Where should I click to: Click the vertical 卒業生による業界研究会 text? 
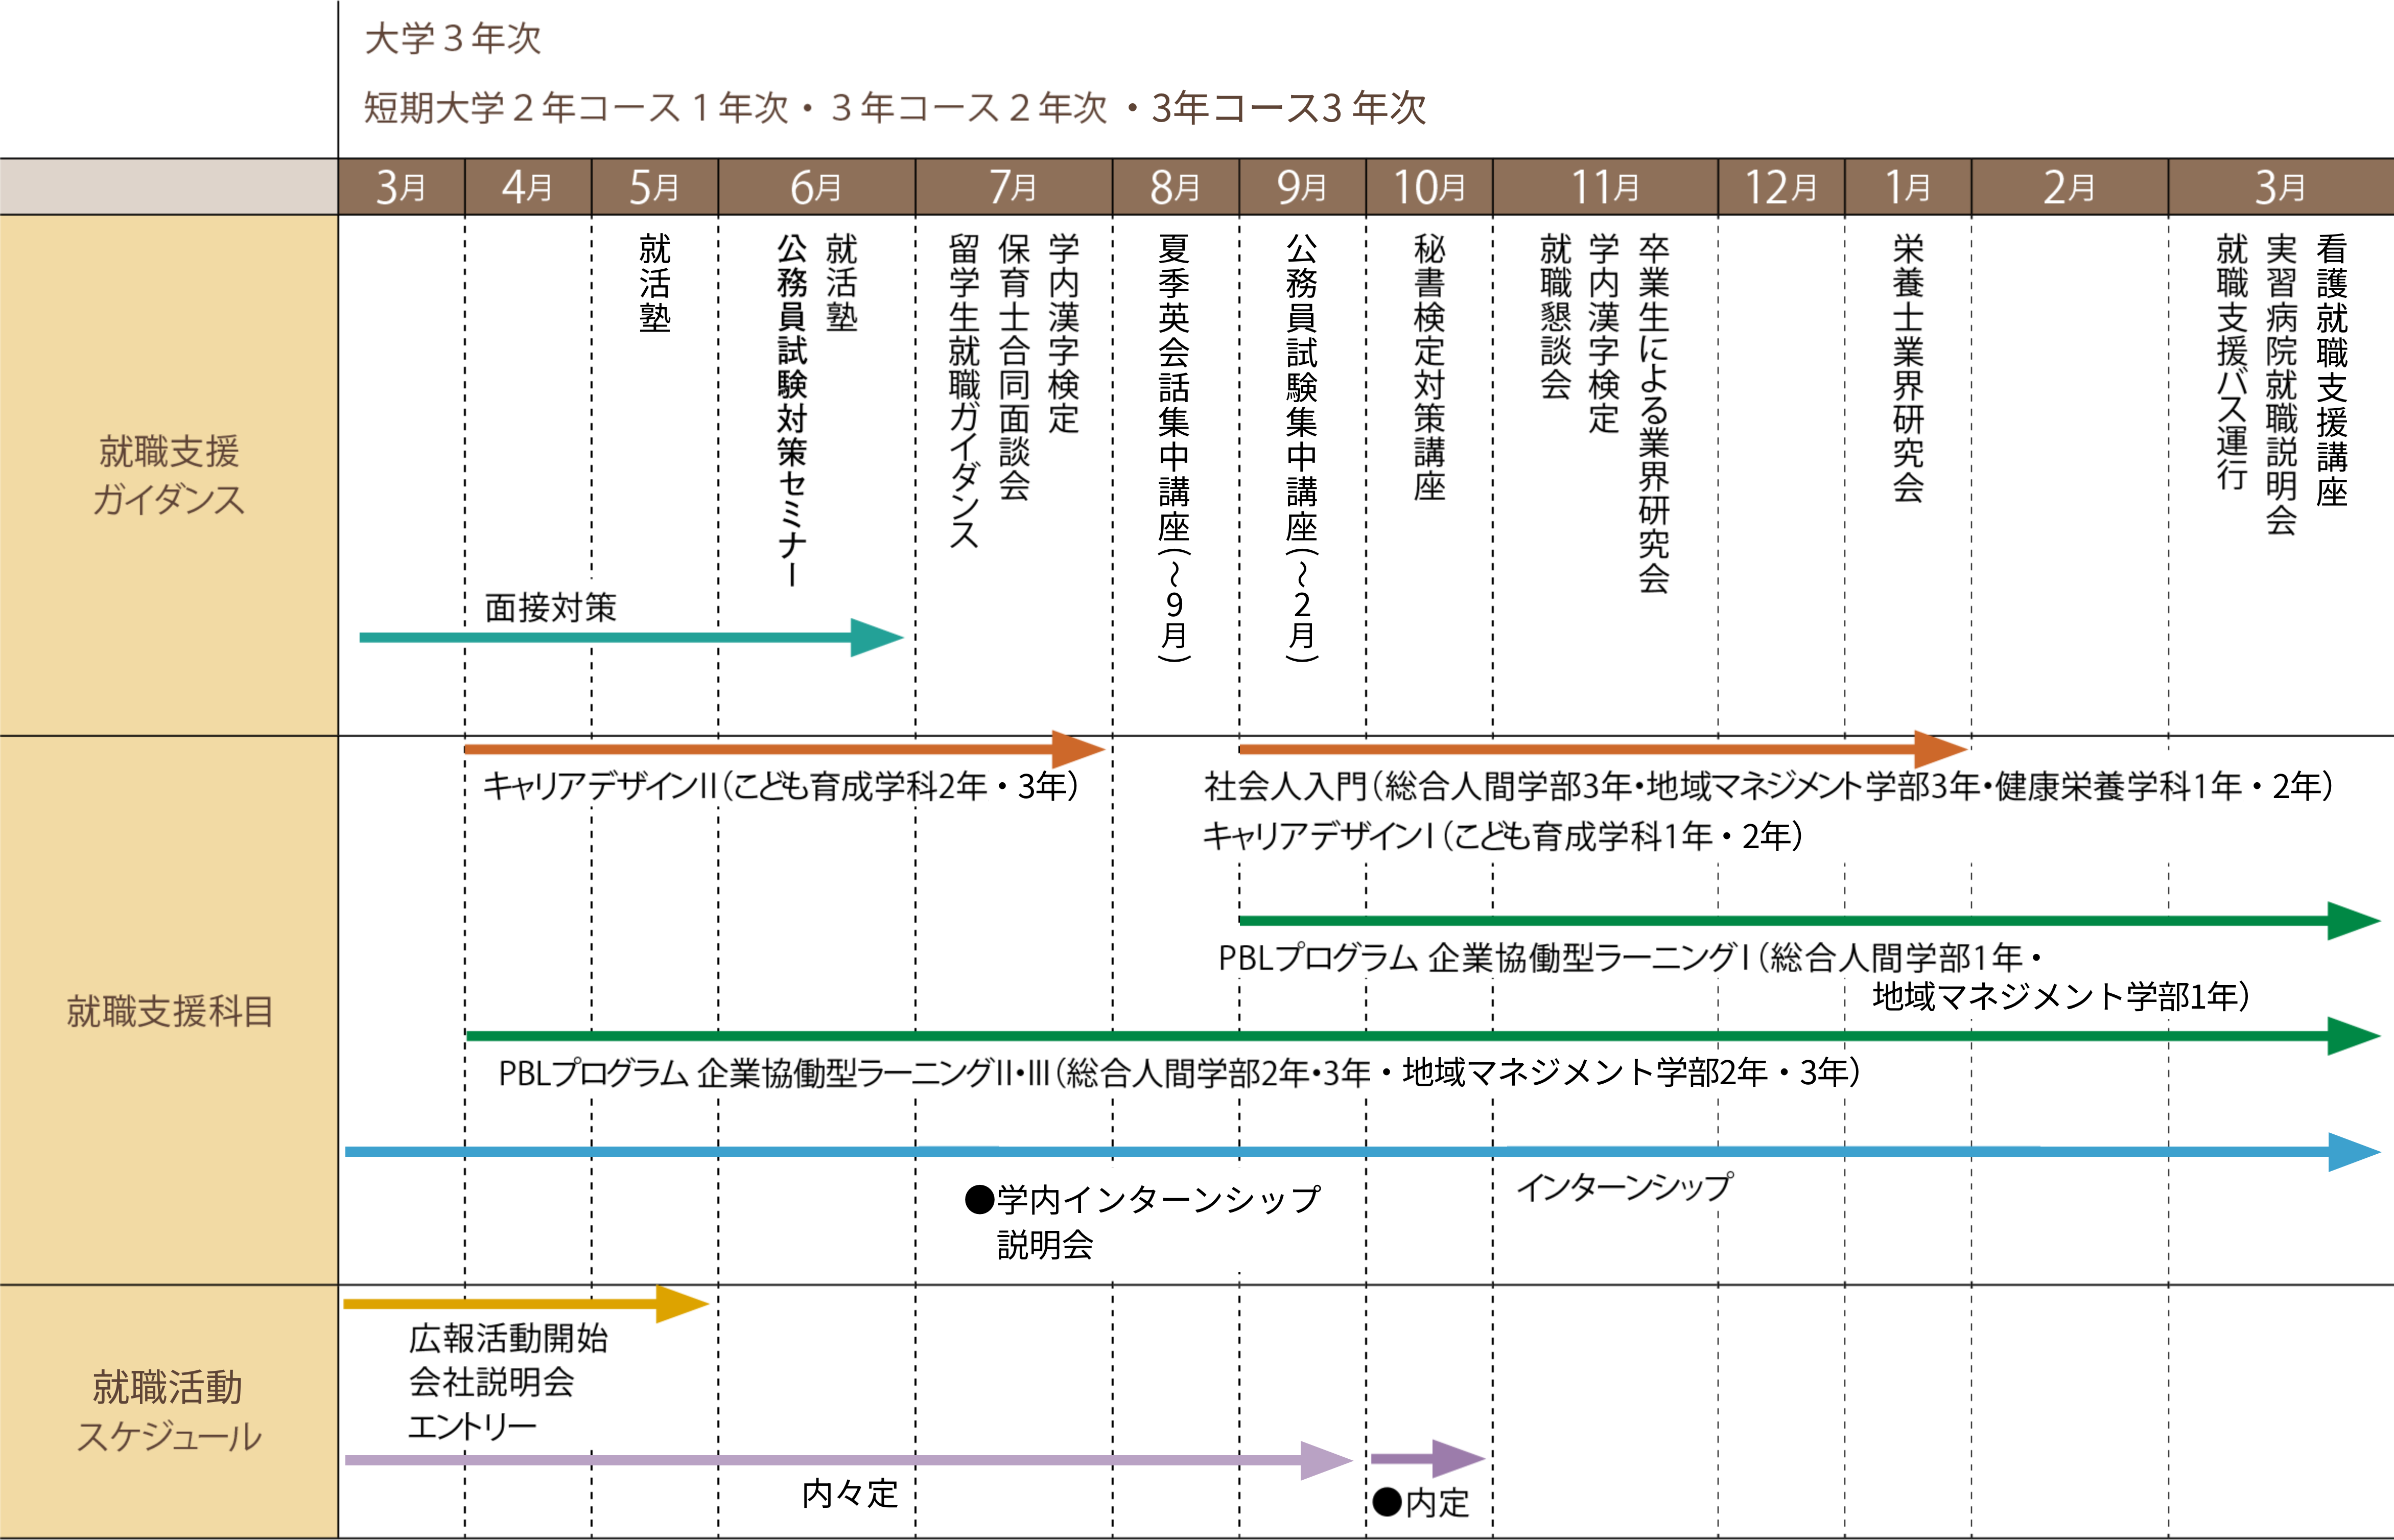click(x=1654, y=413)
